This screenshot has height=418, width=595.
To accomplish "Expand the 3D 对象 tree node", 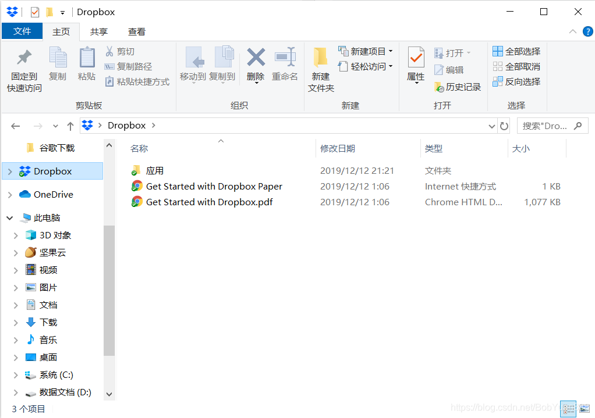I will [x=16, y=235].
